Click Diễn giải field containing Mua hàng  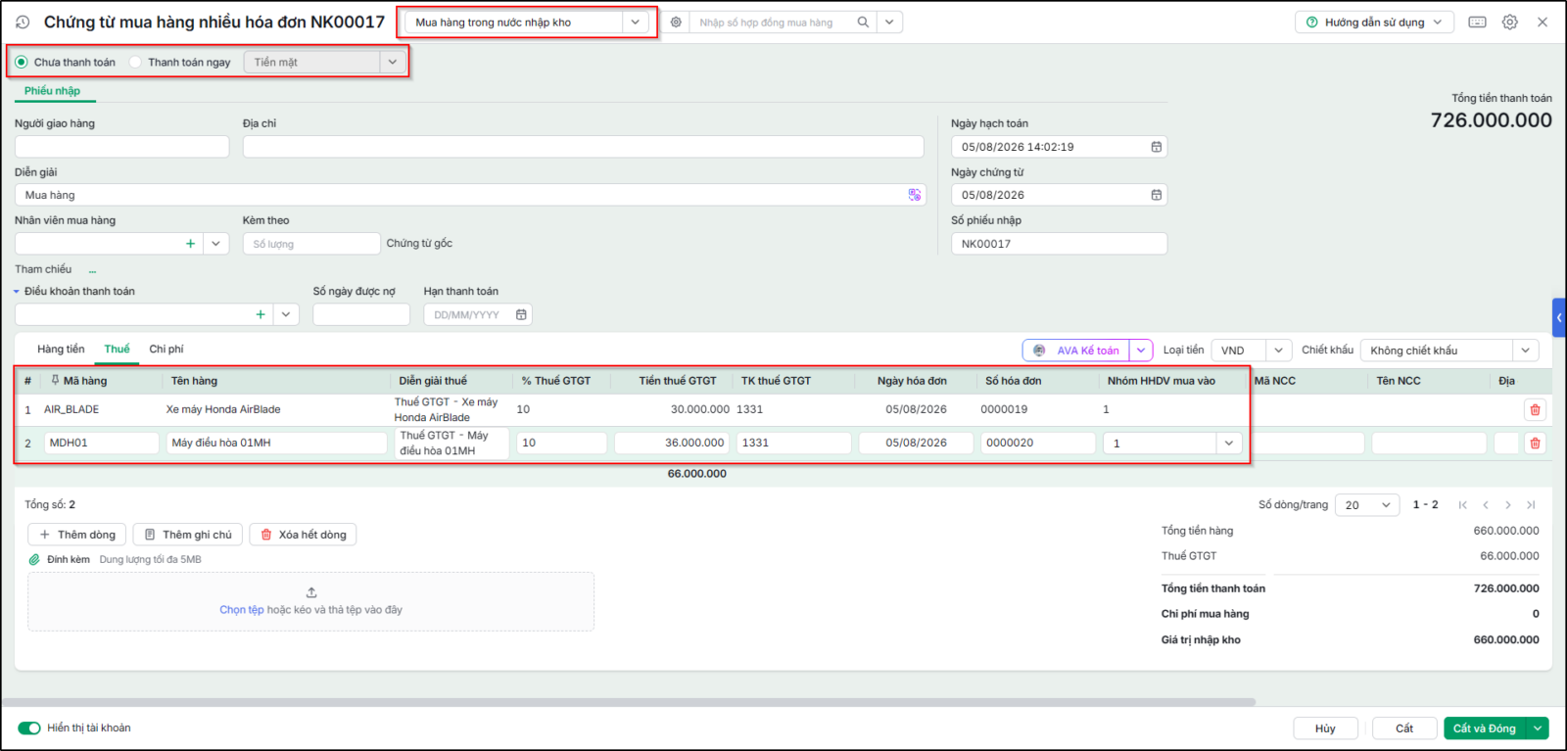[x=470, y=195]
